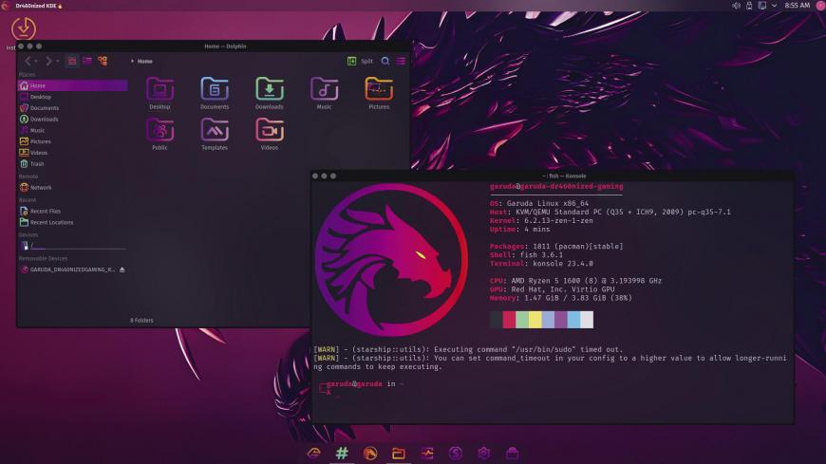Open Network in Remote section
The height and width of the screenshot is (464, 826).
coord(73,188)
